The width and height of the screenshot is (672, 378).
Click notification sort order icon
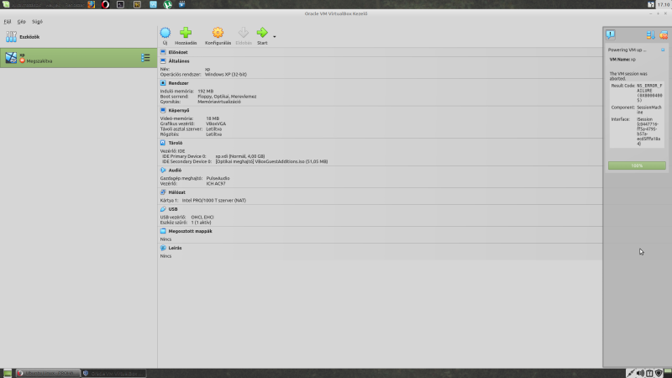pos(650,35)
